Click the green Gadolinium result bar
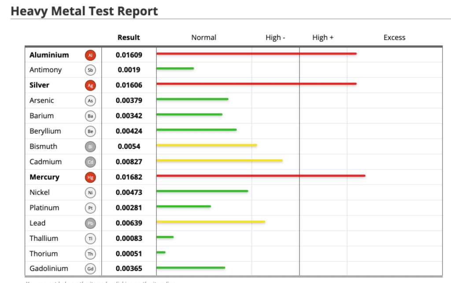 tap(191, 268)
